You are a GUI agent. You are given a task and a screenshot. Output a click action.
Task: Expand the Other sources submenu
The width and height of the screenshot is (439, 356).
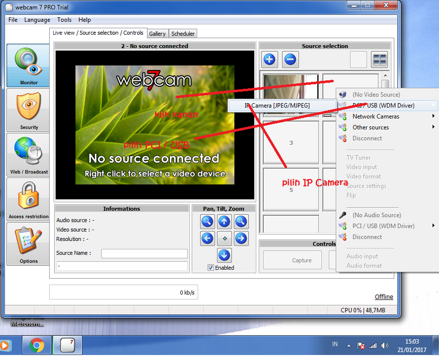coord(387,127)
